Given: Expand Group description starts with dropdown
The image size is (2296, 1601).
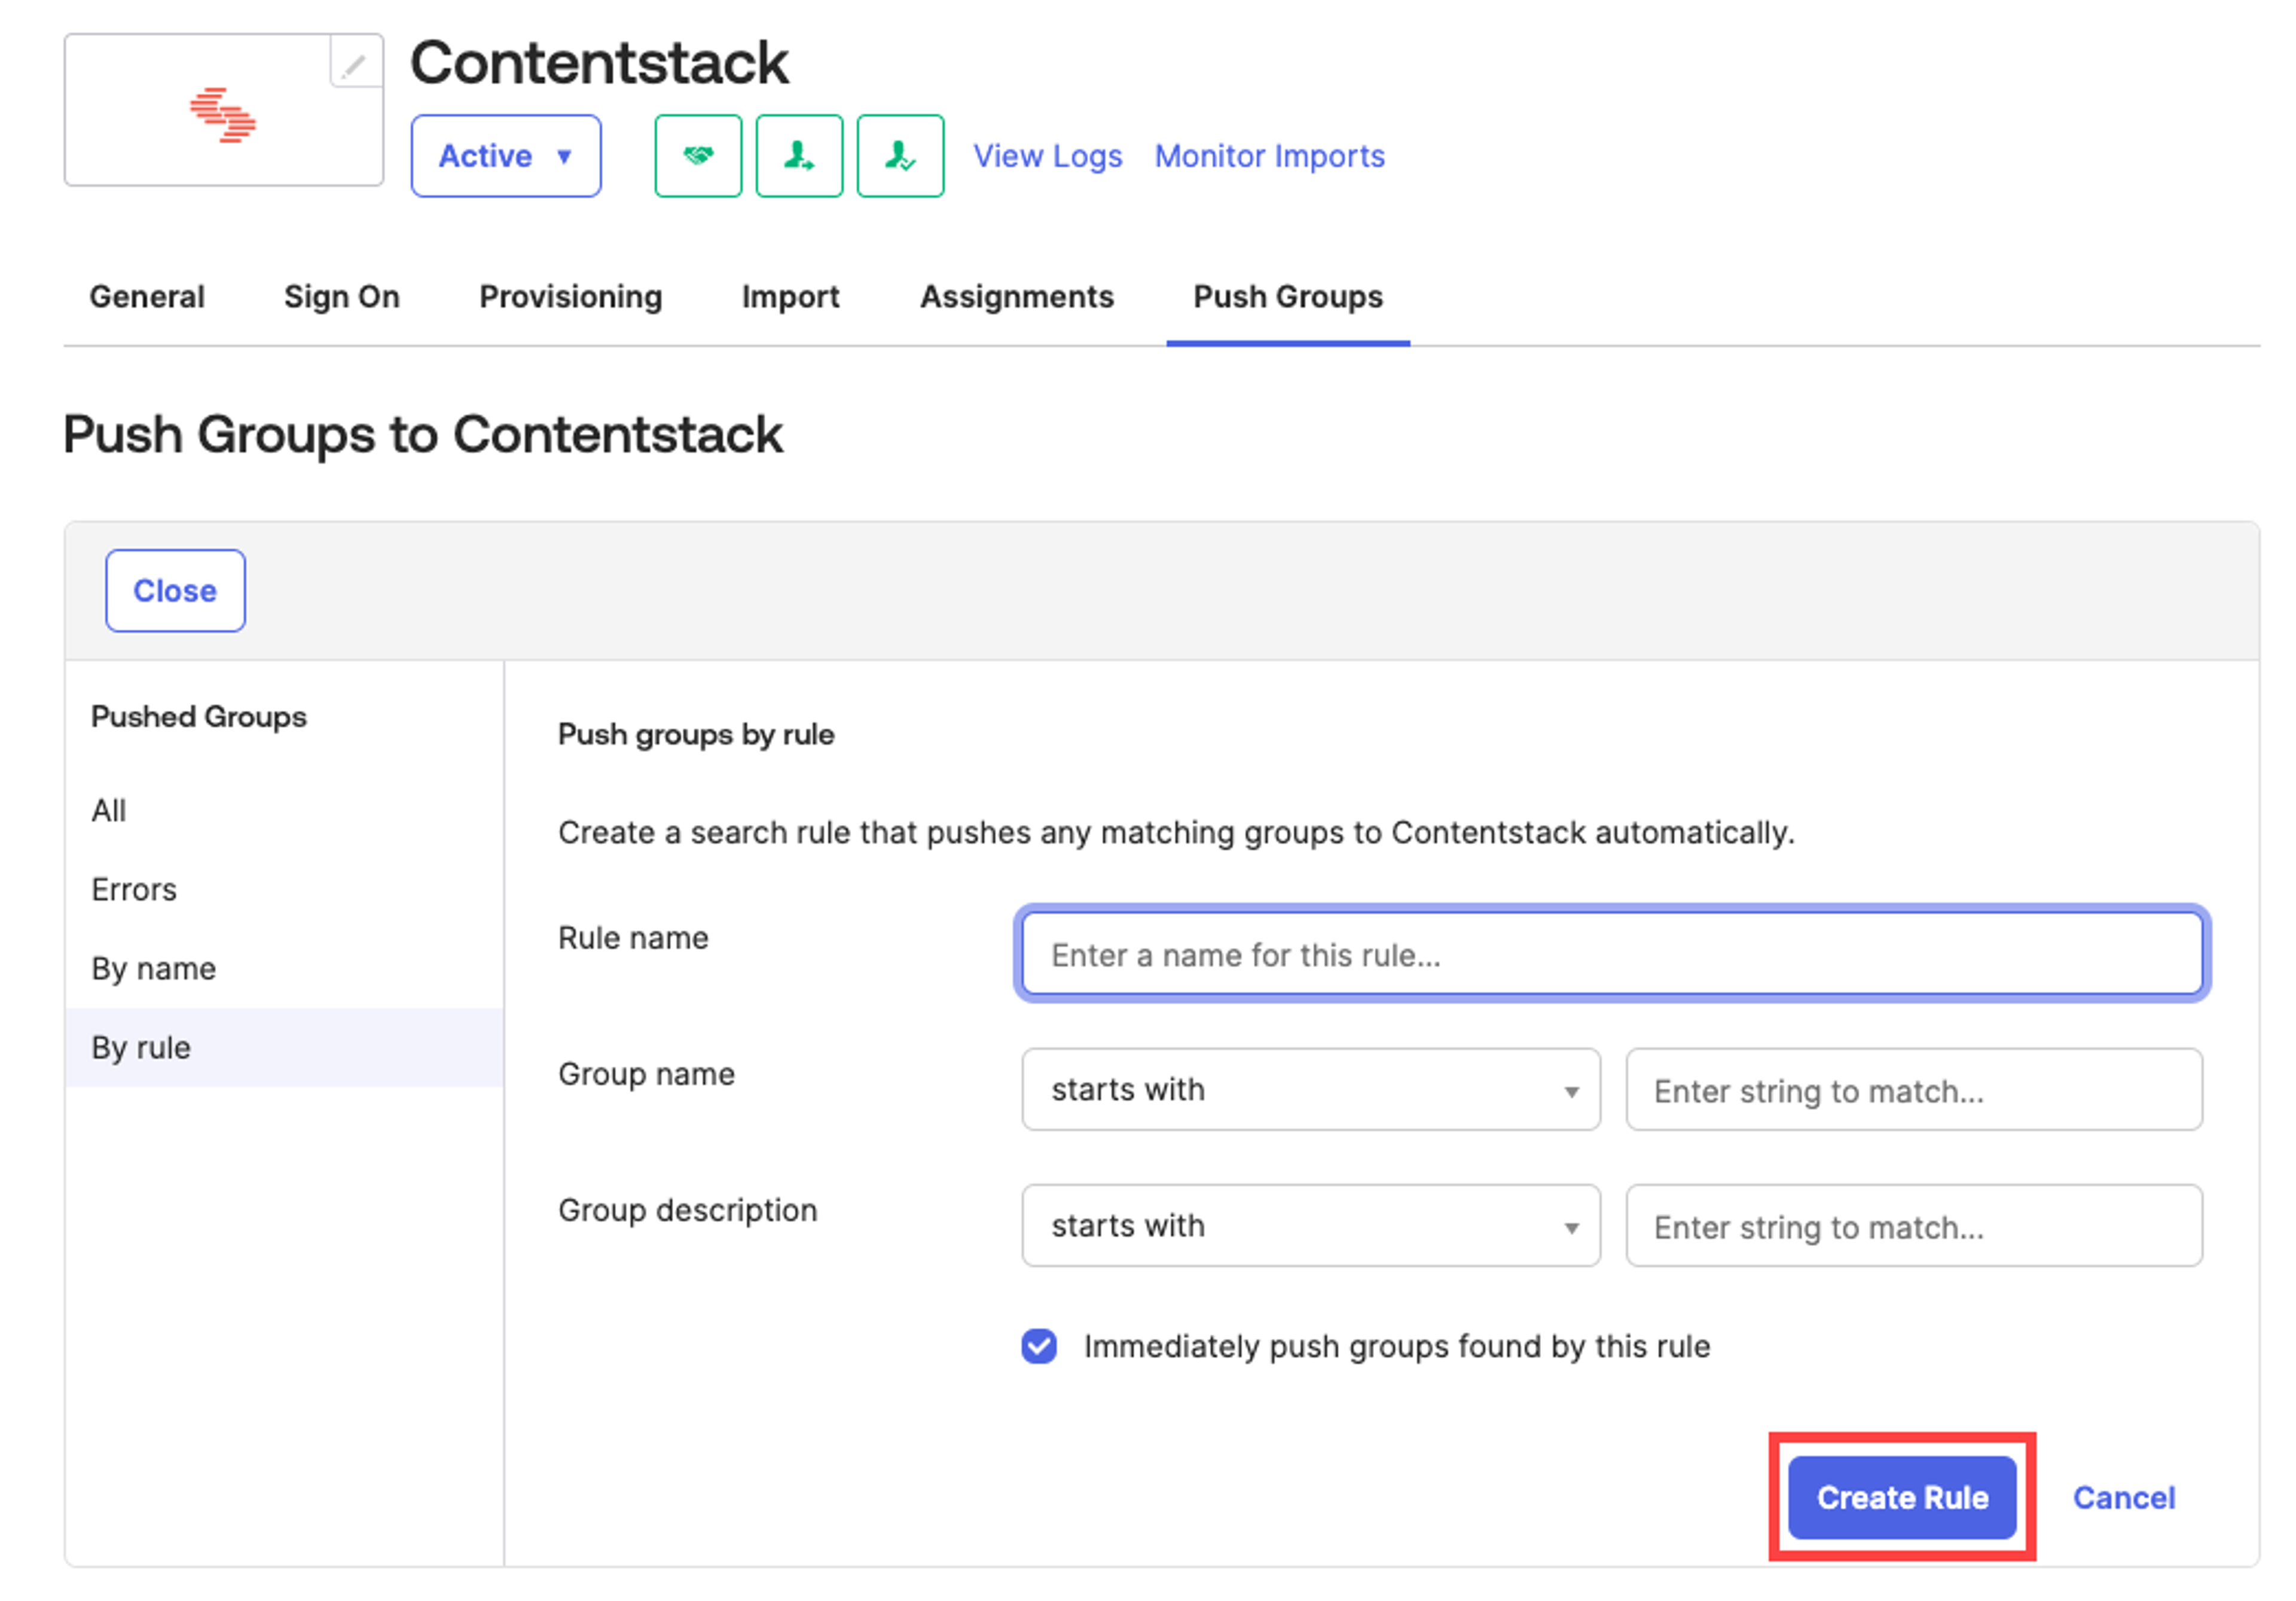Looking at the screenshot, I should pos(1311,1225).
